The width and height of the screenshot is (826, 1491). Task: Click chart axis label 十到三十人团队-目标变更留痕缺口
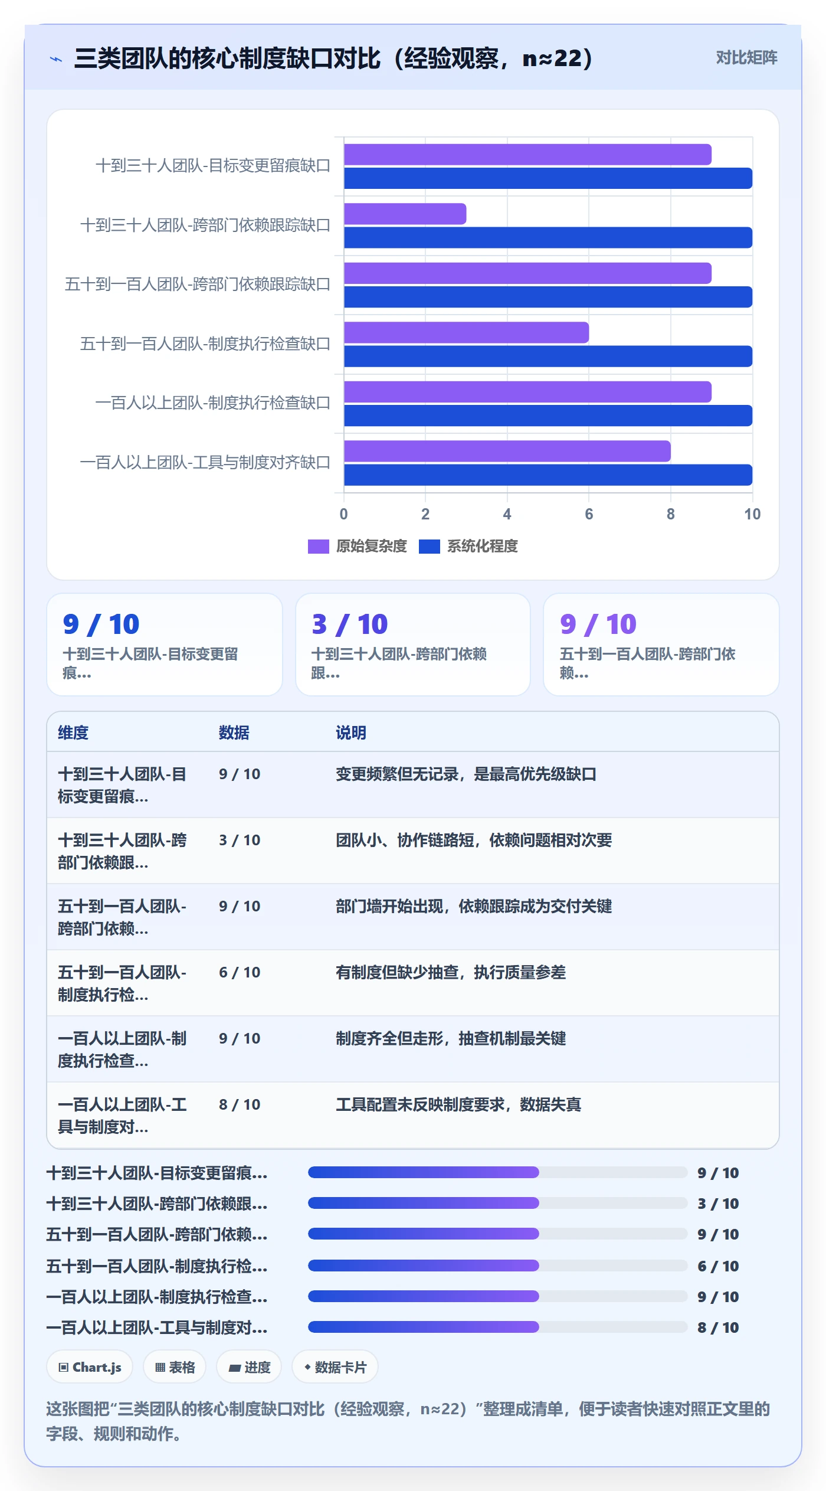(x=213, y=166)
